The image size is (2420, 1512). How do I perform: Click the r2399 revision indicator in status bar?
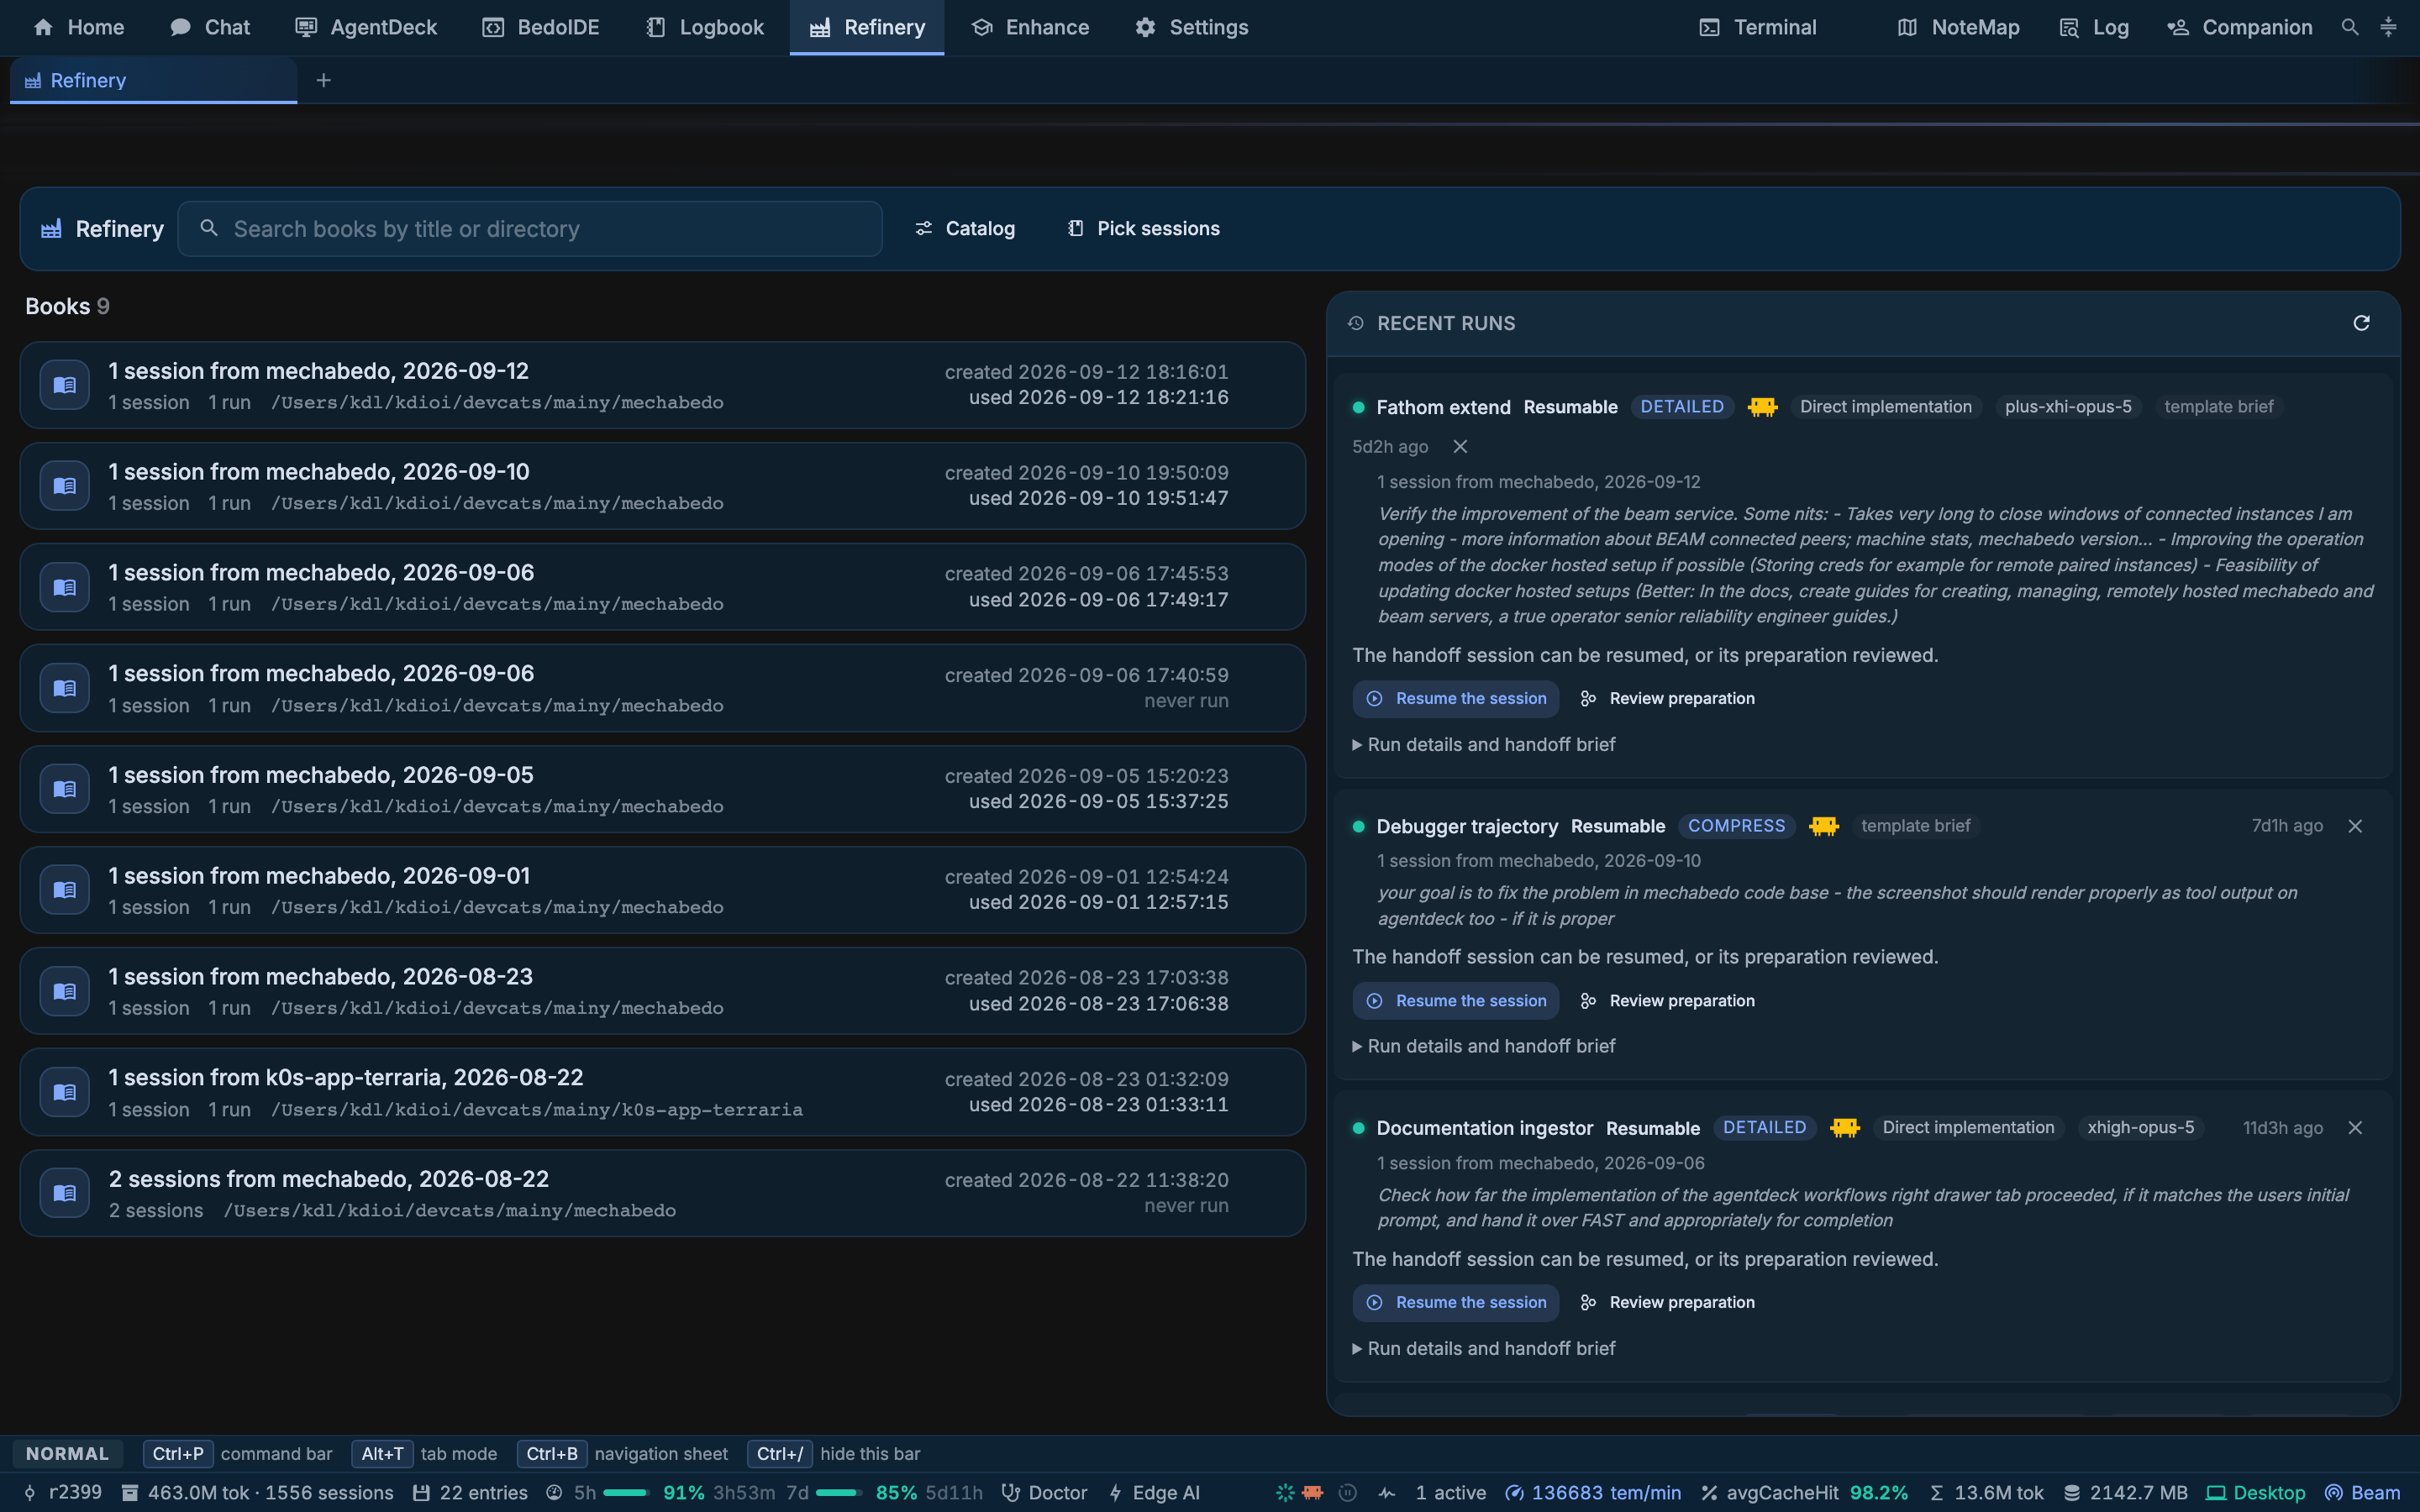click(x=63, y=1493)
